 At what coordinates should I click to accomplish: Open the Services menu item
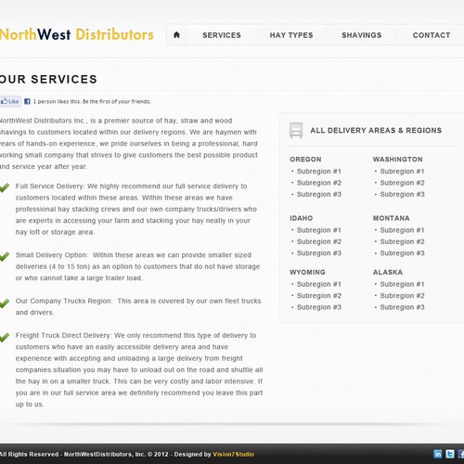point(222,35)
